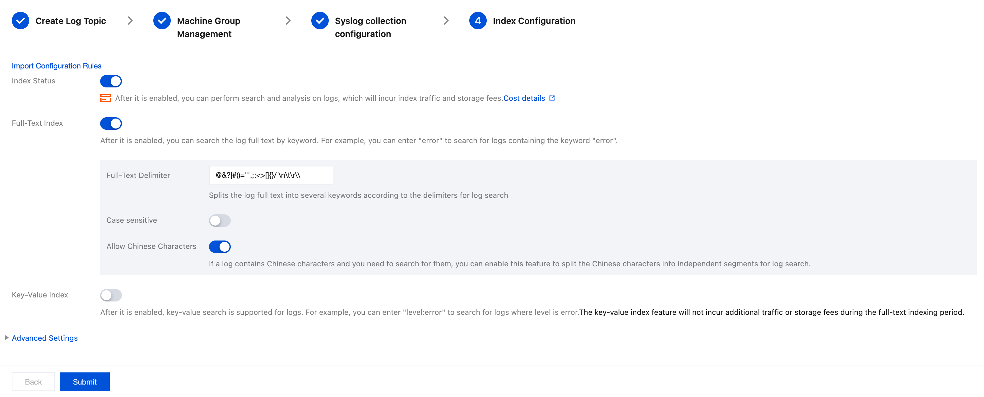Toggle Allow Chinese Characters off
984x397 pixels.
(220, 246)
